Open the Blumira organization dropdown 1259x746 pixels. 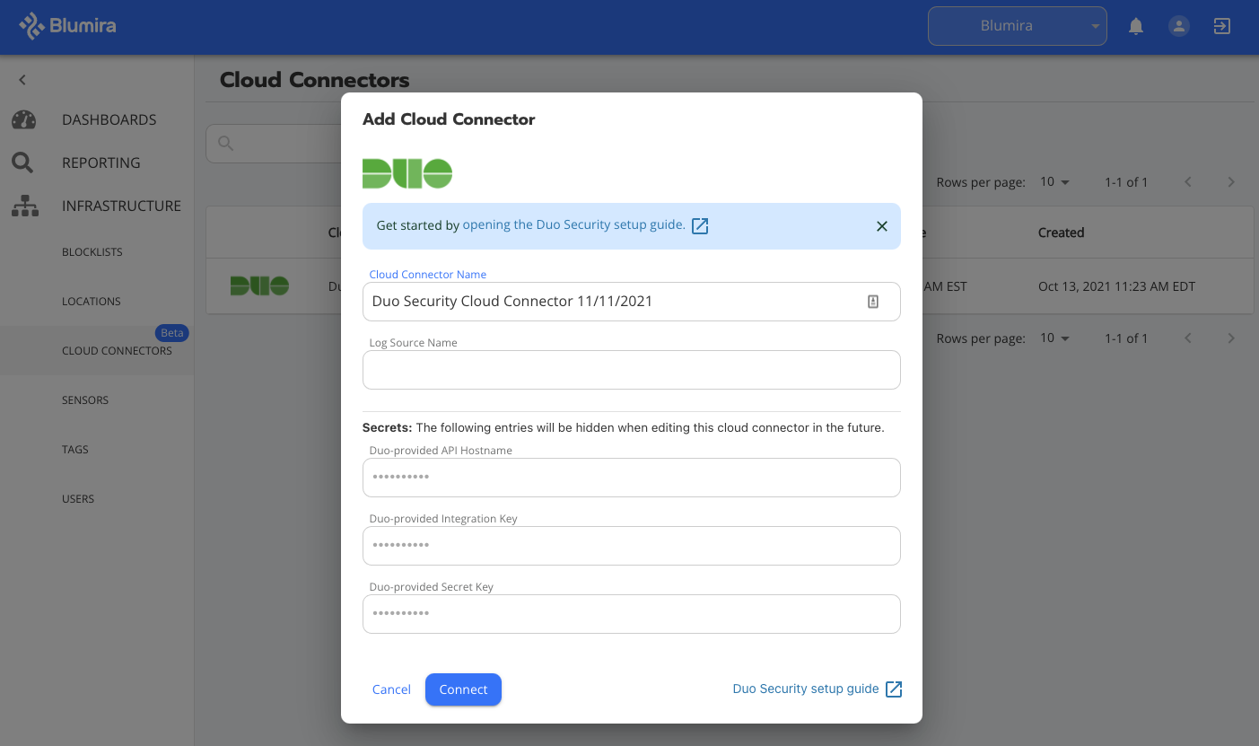1018,26
